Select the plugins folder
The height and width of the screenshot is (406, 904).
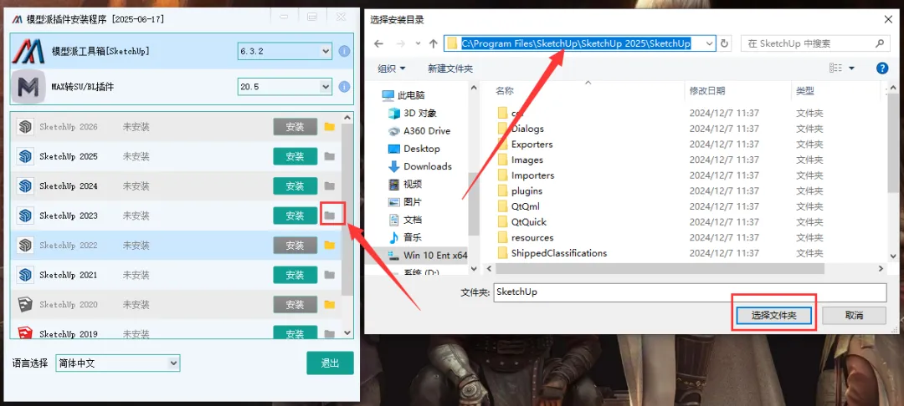(x=520, y=191)
